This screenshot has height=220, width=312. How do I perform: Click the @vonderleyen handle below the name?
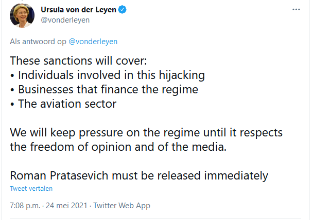[x=65, y=20]
